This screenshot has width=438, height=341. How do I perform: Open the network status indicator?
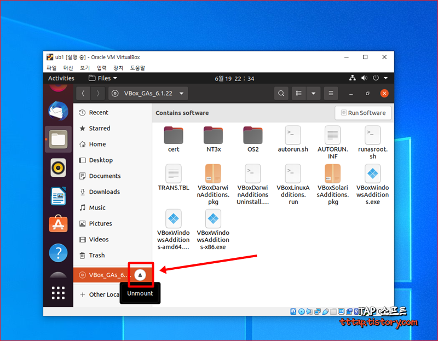point(353,78)
